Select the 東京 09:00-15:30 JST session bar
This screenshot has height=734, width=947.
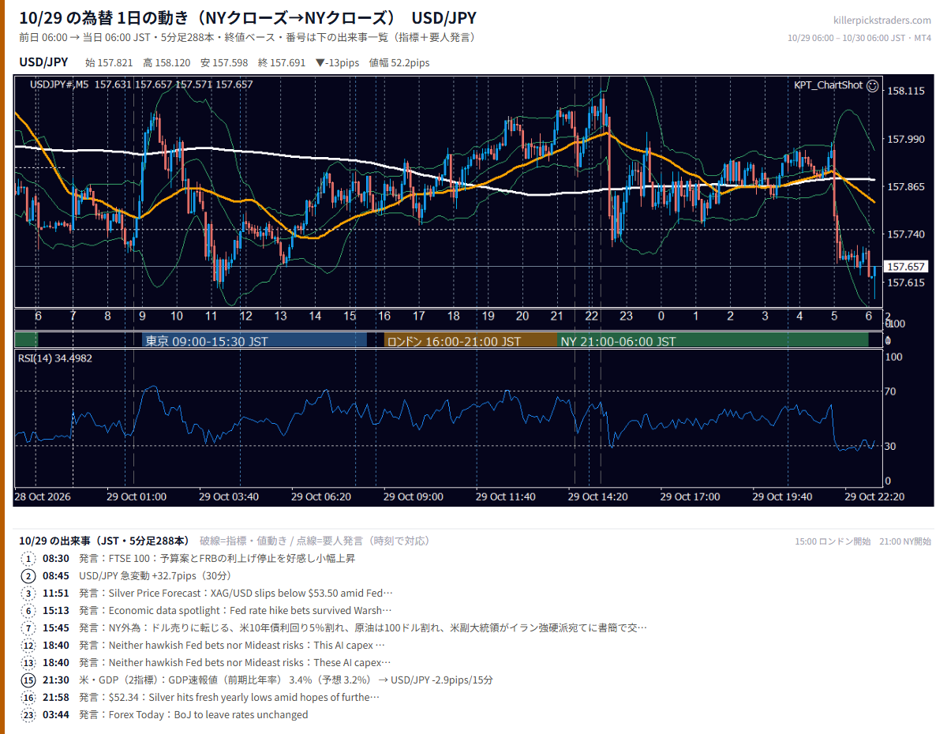pos(255,341)
